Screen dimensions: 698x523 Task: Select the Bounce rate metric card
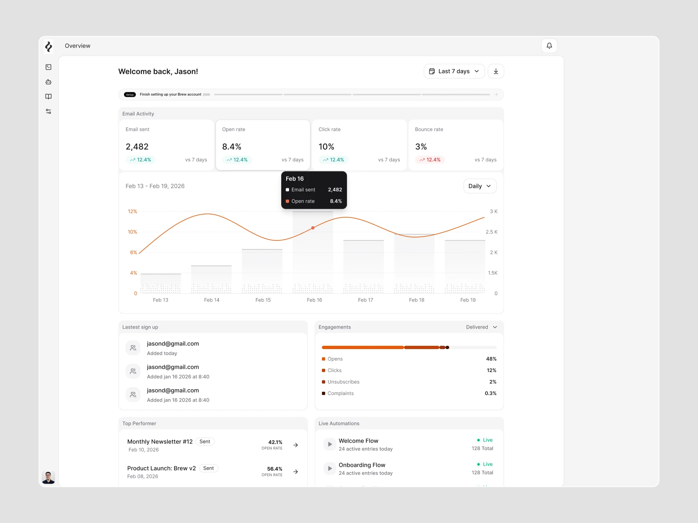tap(456, 145)
